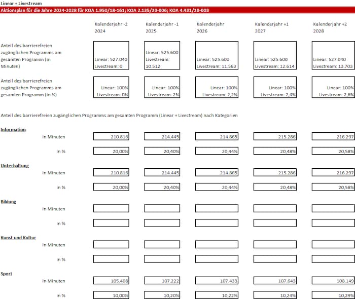Viewport: 355px width, 299px height.
Task: Click the underlined 'Kunst und Kultur' heading
Action: 18,238
